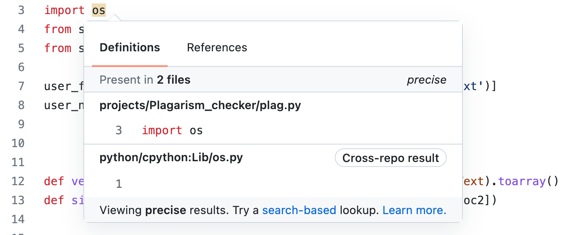
Task: Select line number 12 in the editor
Action: point(17,181)
